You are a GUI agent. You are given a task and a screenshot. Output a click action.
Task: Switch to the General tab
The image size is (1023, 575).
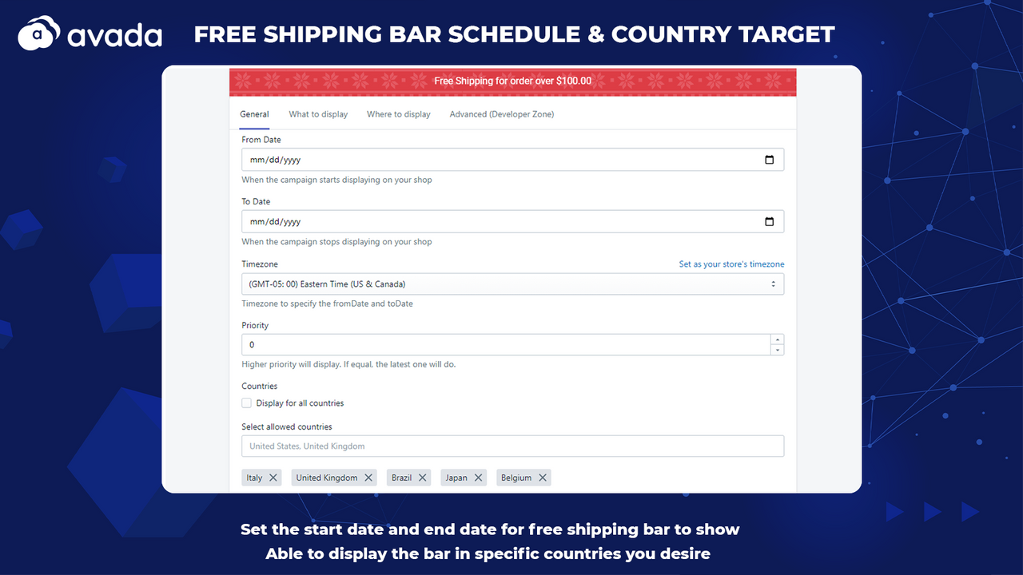point(254,114)
